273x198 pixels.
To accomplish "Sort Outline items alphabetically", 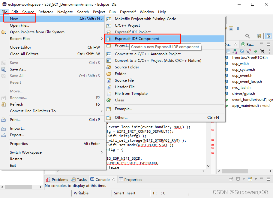I will point(235,51).
